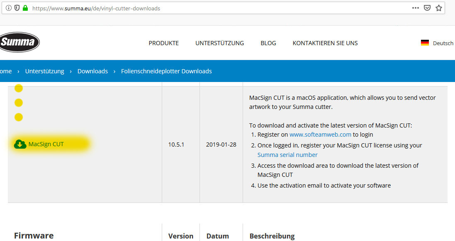Open the PRODUKTE menu
This screenshot has height=241, width=455.
click(x=164, y=43)
